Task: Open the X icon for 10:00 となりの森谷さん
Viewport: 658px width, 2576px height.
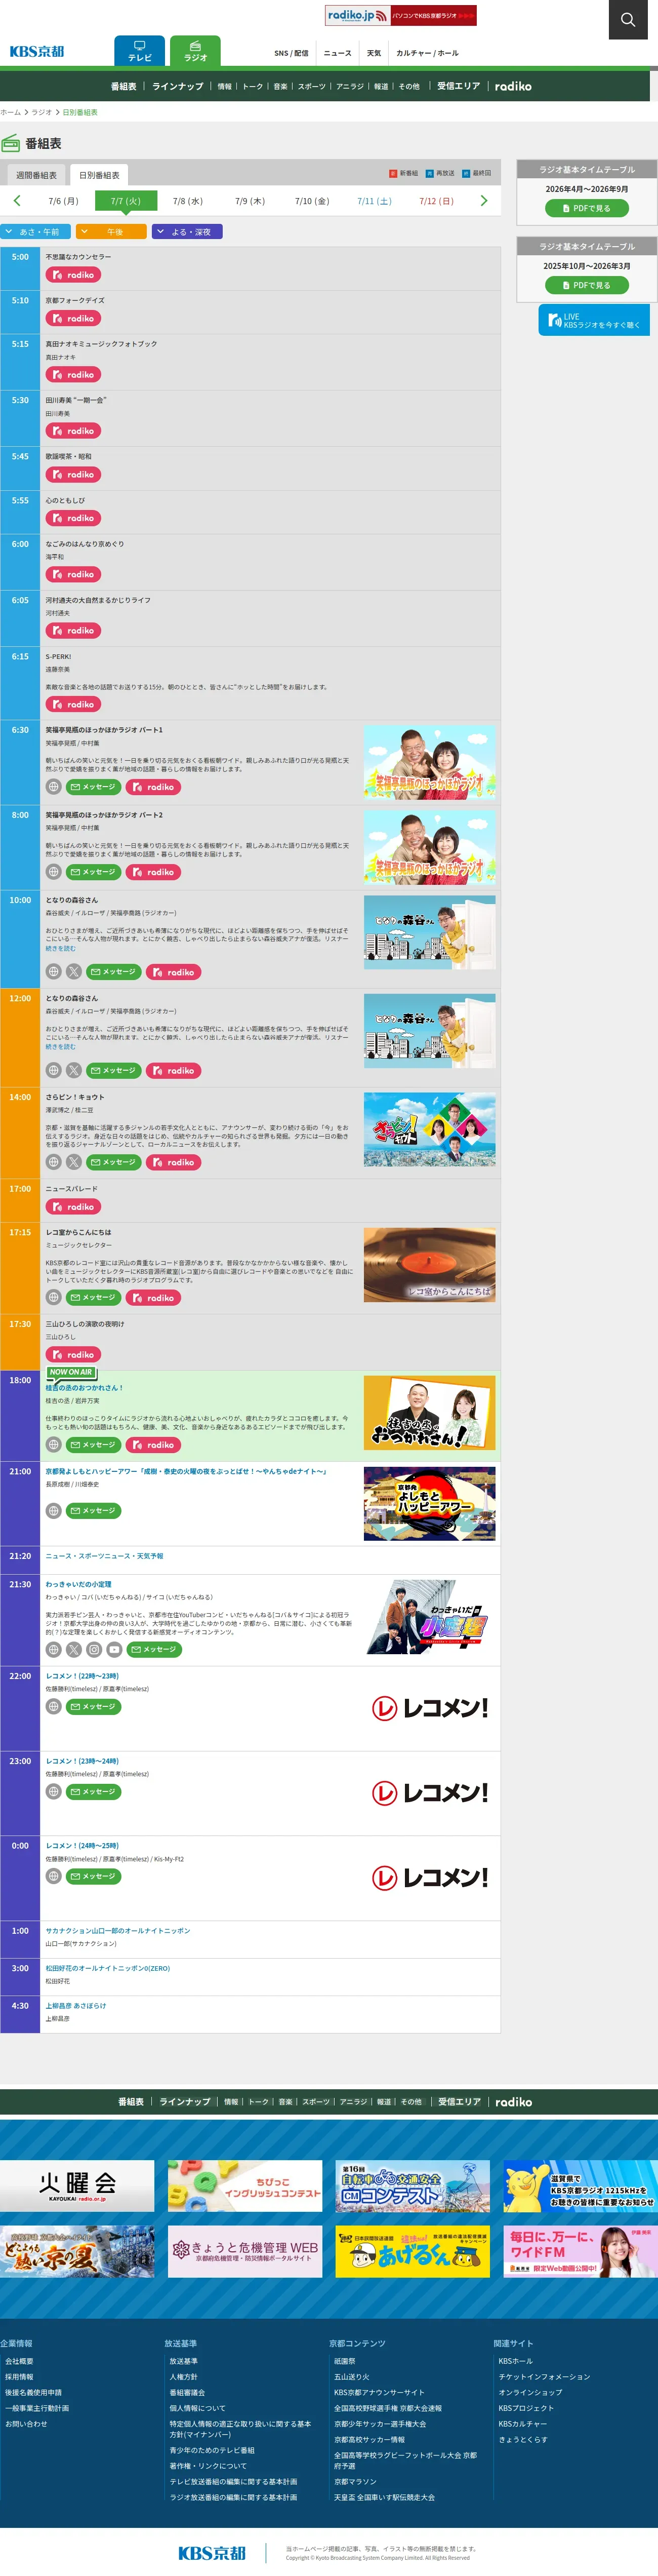Action: click(x=74, y=971)
